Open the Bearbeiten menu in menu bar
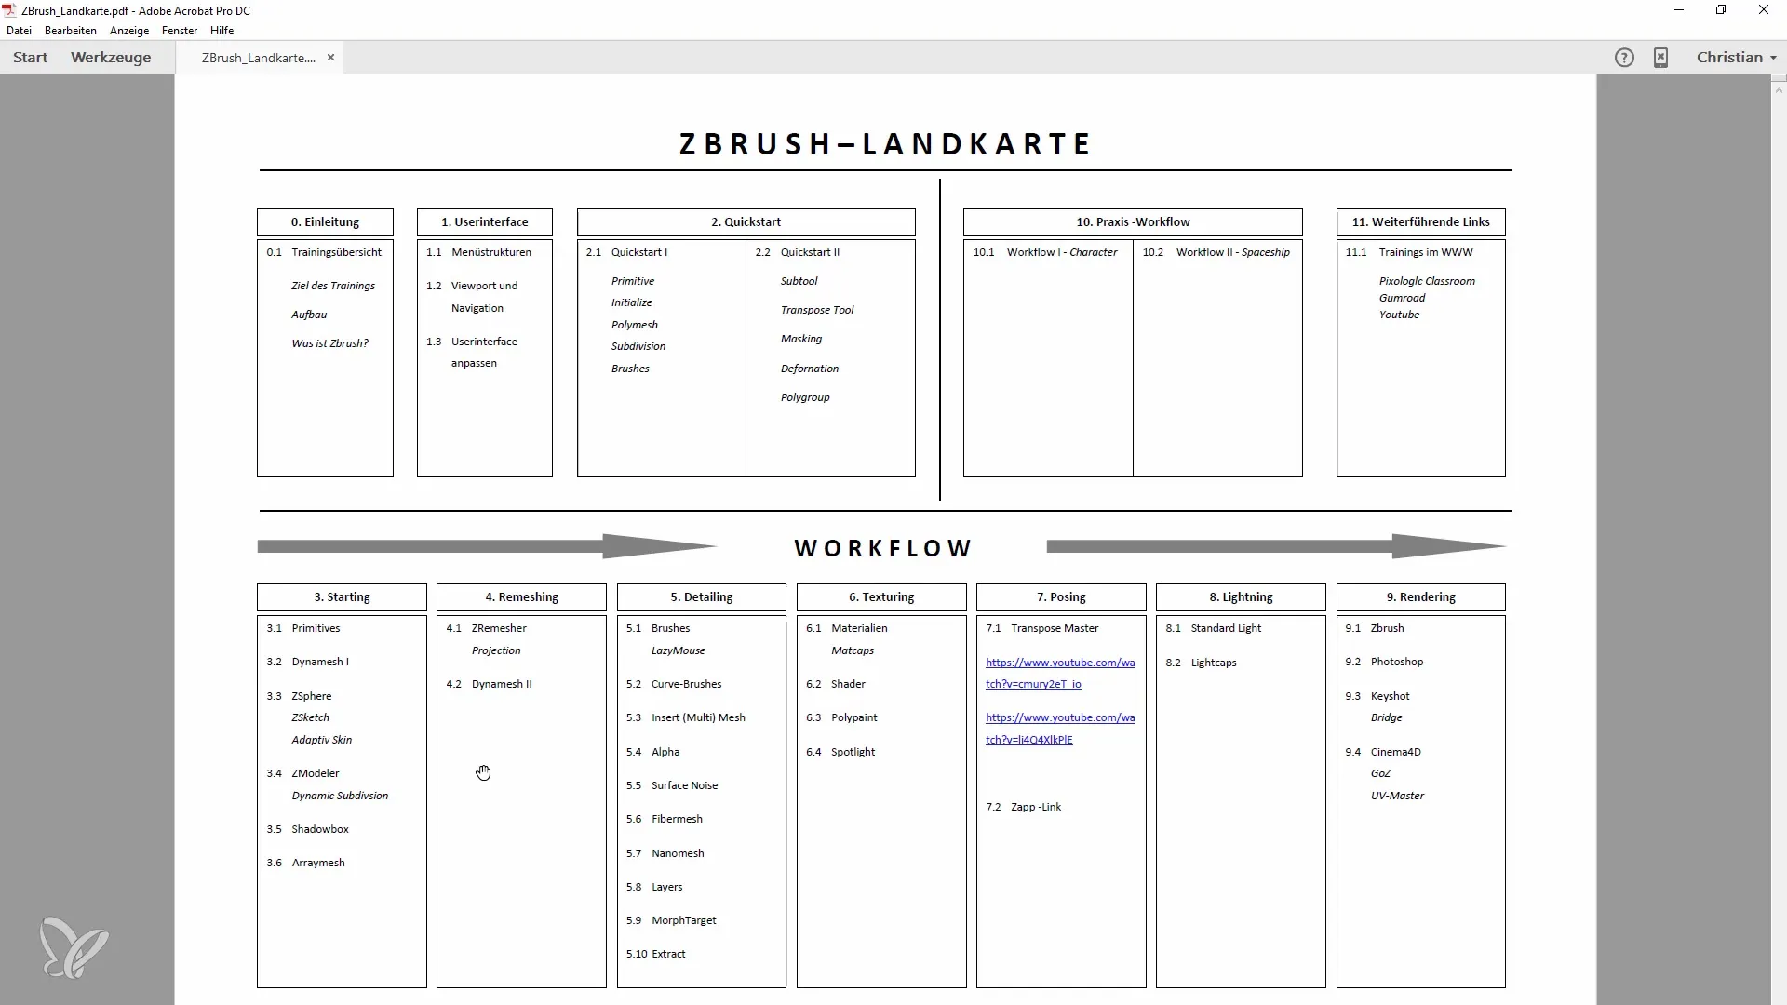 click(70, 30)
